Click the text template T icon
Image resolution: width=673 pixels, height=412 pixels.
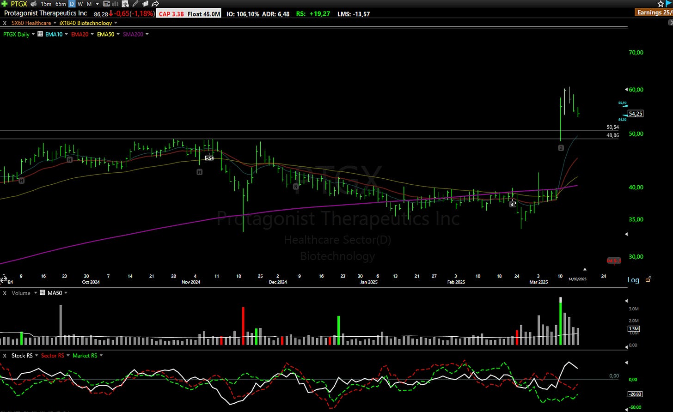coord(106,4)
